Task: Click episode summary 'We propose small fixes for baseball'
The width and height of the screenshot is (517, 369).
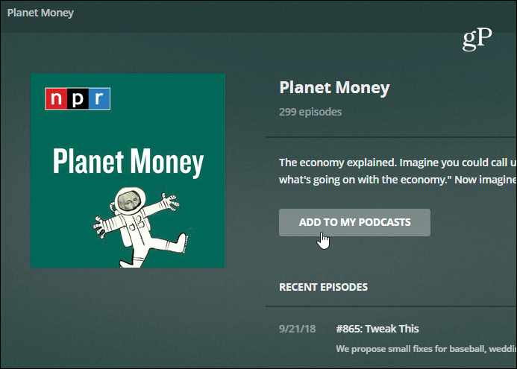Action: click(x=426, y=349)
